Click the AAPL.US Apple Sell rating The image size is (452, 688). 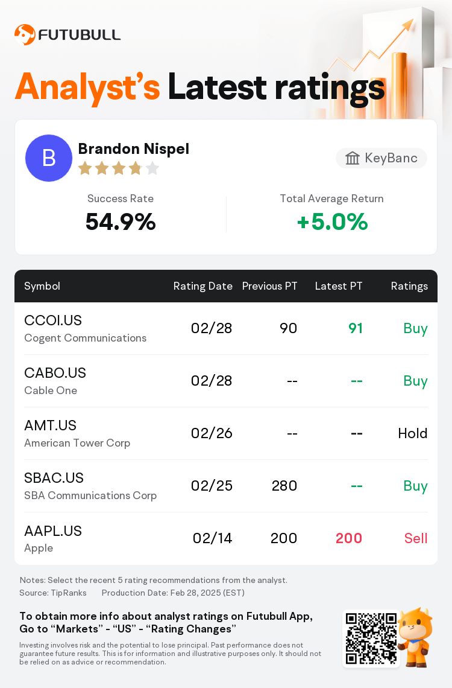(416, 538)
